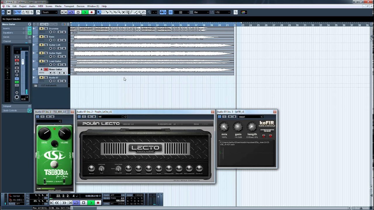Image resolution: width=374 pixels, height=210 pixels.
Task: Flip the LeCto Vintage/Modern switch
Action: (118, 169)
